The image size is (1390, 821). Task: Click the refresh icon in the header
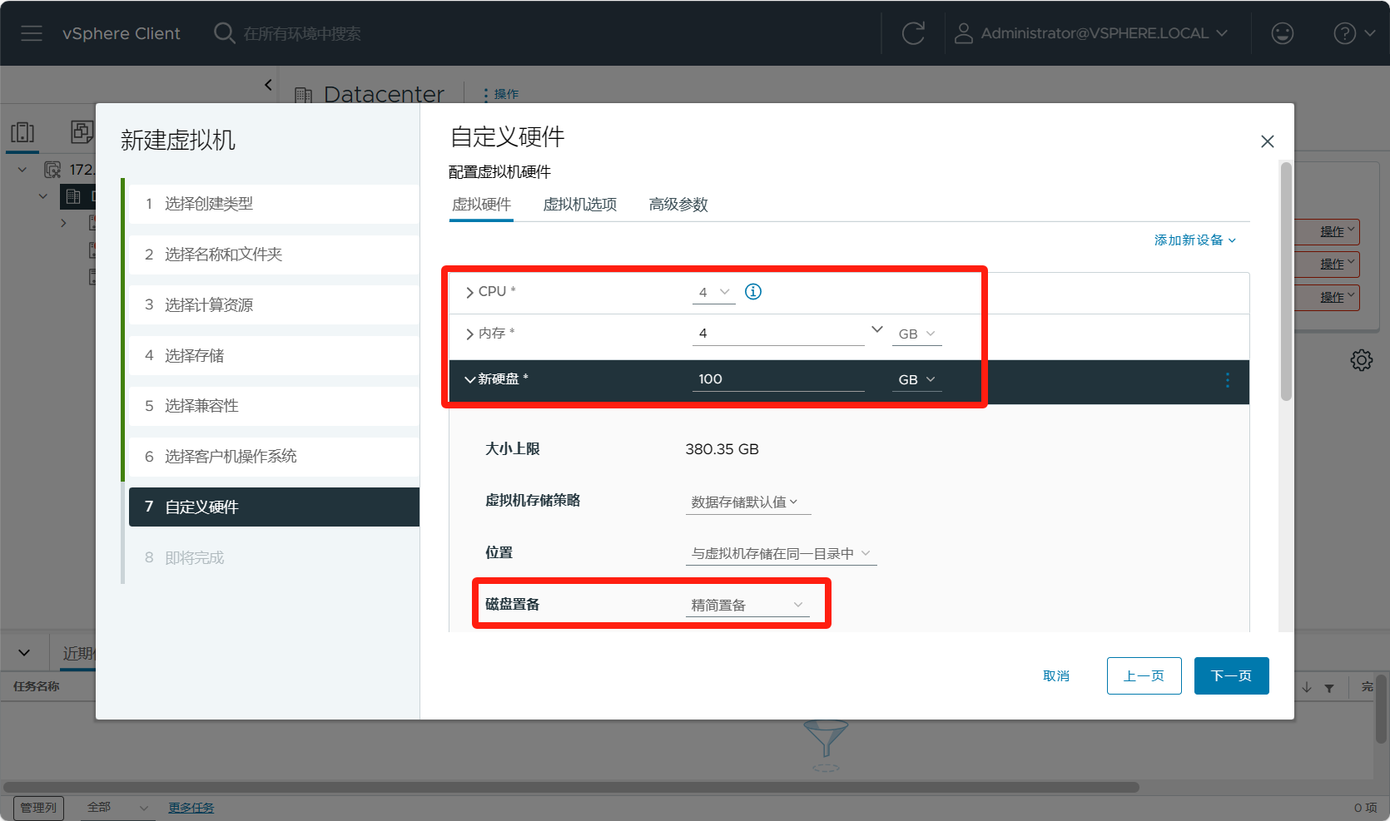[x=913, y=33]
